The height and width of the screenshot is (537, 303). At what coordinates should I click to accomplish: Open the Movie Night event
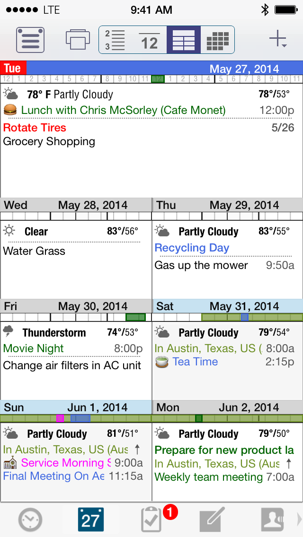pos(33,349)
